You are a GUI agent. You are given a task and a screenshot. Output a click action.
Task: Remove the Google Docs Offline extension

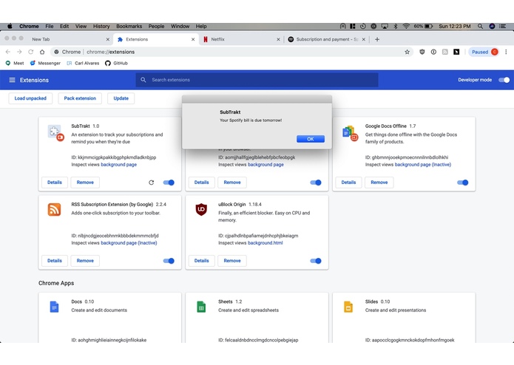point(379,182)
